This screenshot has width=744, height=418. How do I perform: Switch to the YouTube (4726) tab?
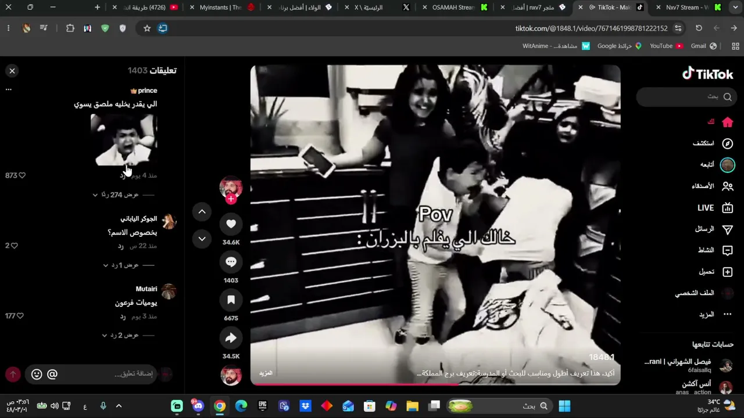[x=145, y=8]
